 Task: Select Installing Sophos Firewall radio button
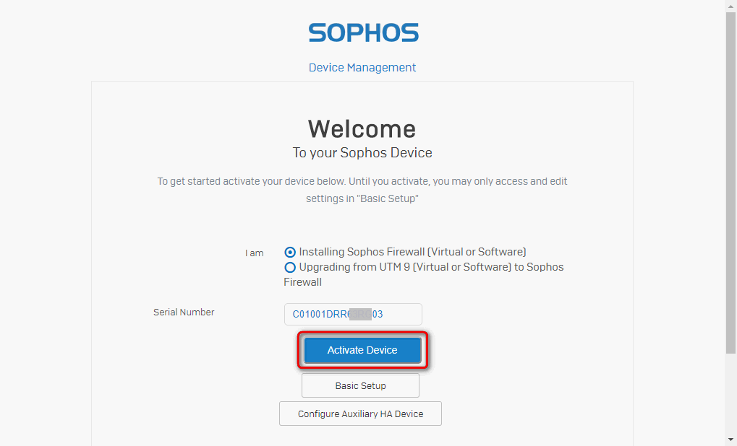click(x=290, y=253)
